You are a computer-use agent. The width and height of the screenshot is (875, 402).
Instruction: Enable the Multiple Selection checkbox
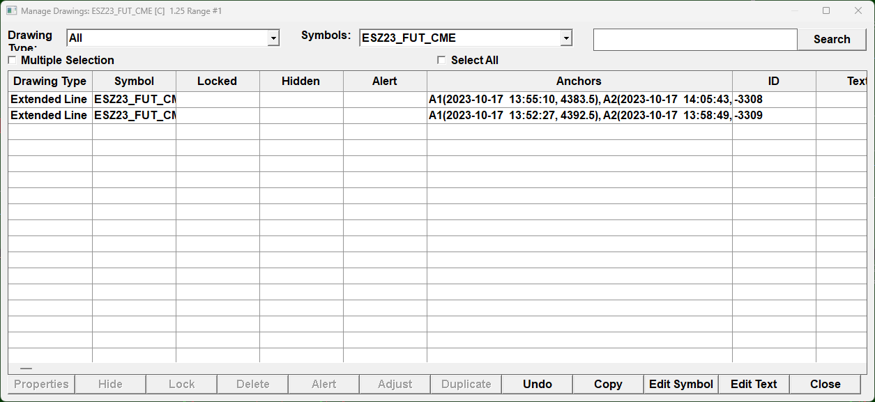pos(12,61)
